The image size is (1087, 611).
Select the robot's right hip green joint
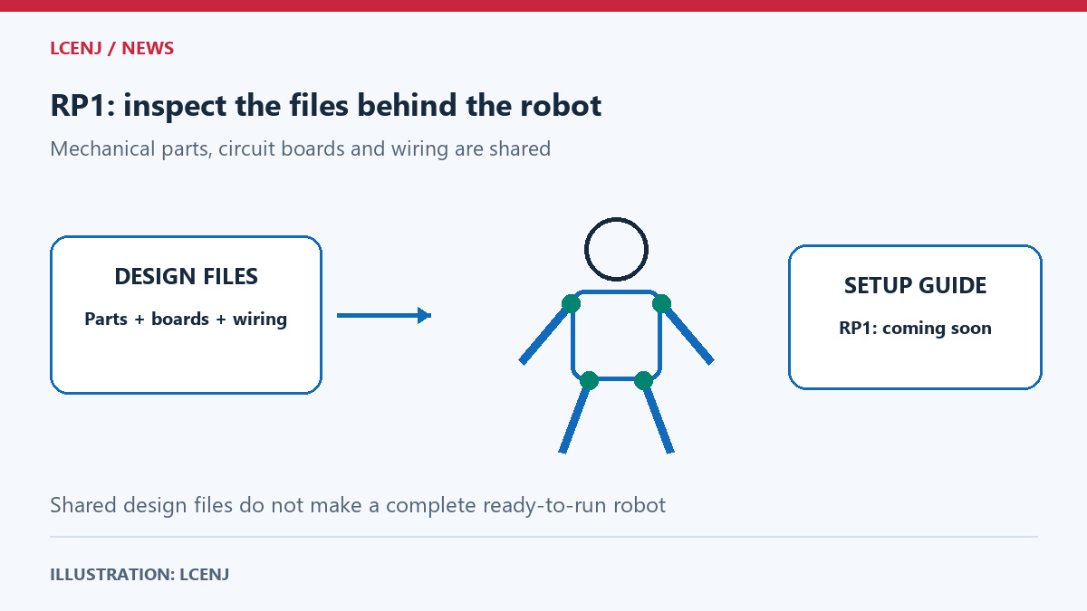(643, 380)
